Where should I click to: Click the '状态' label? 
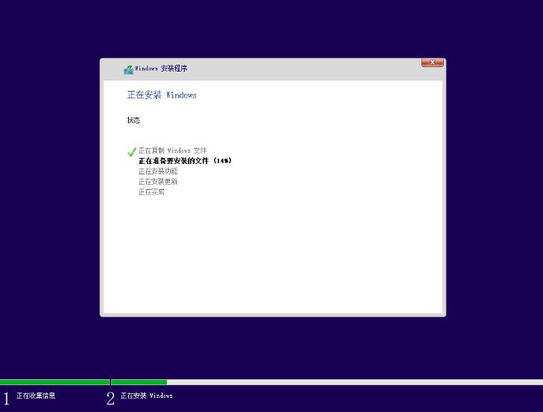(x=134, y=120)
